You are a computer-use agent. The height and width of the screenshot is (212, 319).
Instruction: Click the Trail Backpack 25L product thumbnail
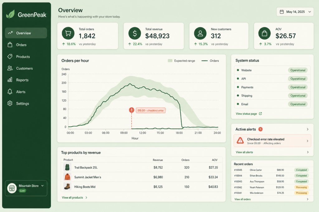click(x=67, y=167)
